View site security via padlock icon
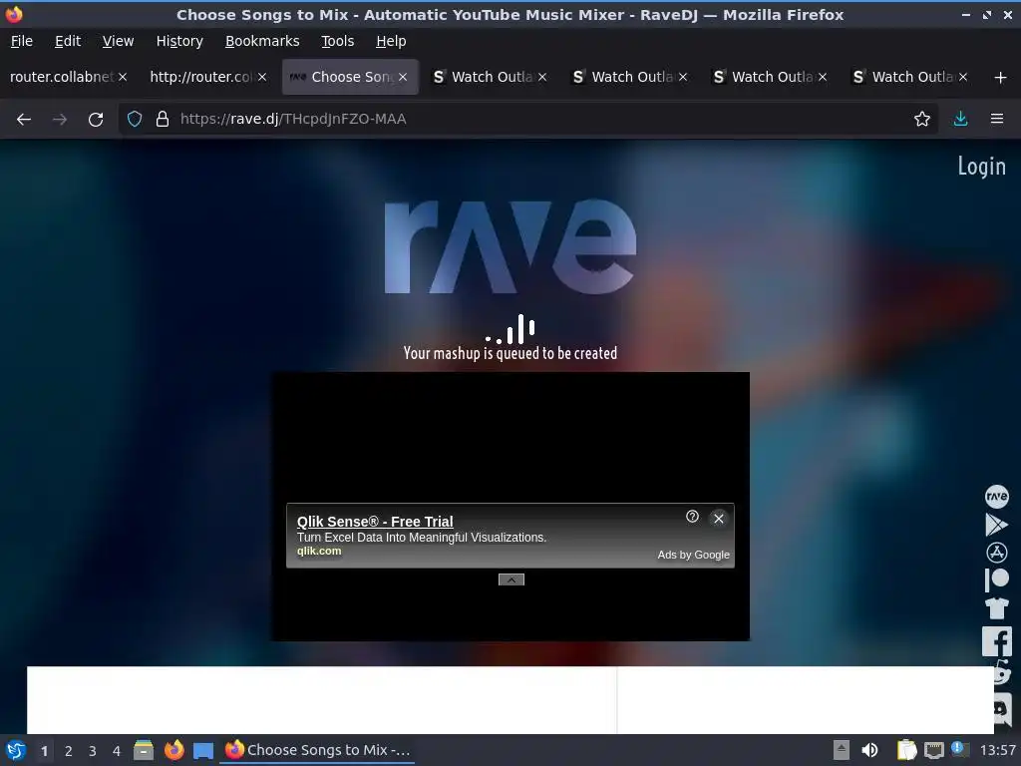The height and width of the screenshot is (766, 1021). [163, 120]
